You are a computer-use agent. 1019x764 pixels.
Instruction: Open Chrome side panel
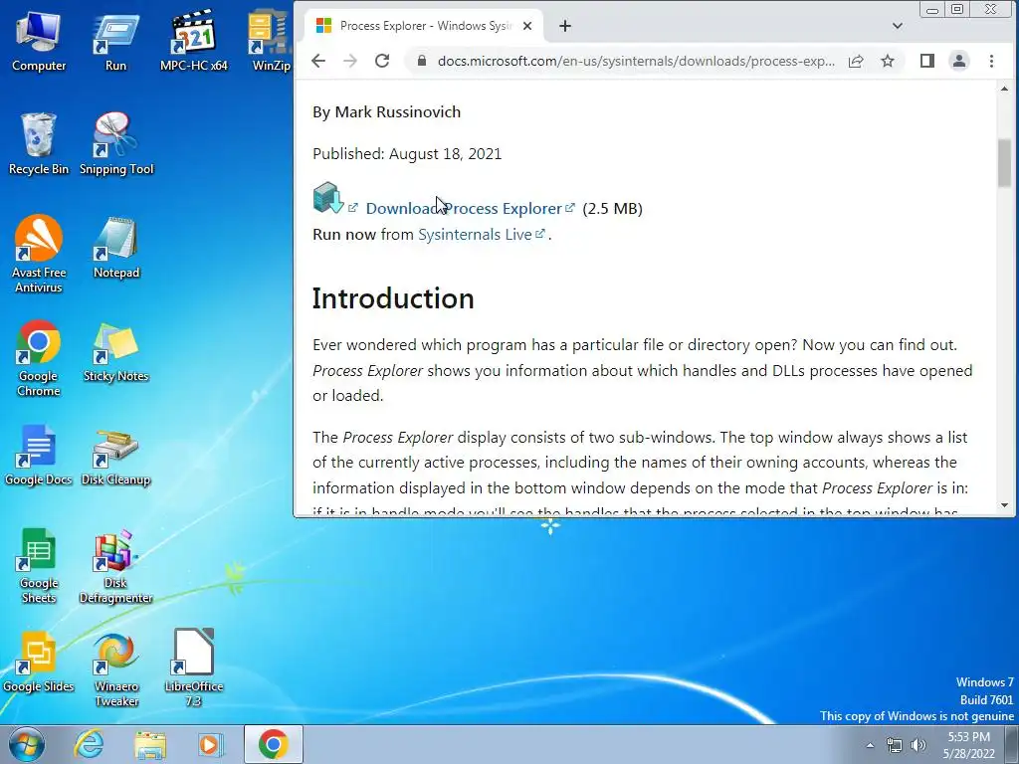tap(927, 61)
